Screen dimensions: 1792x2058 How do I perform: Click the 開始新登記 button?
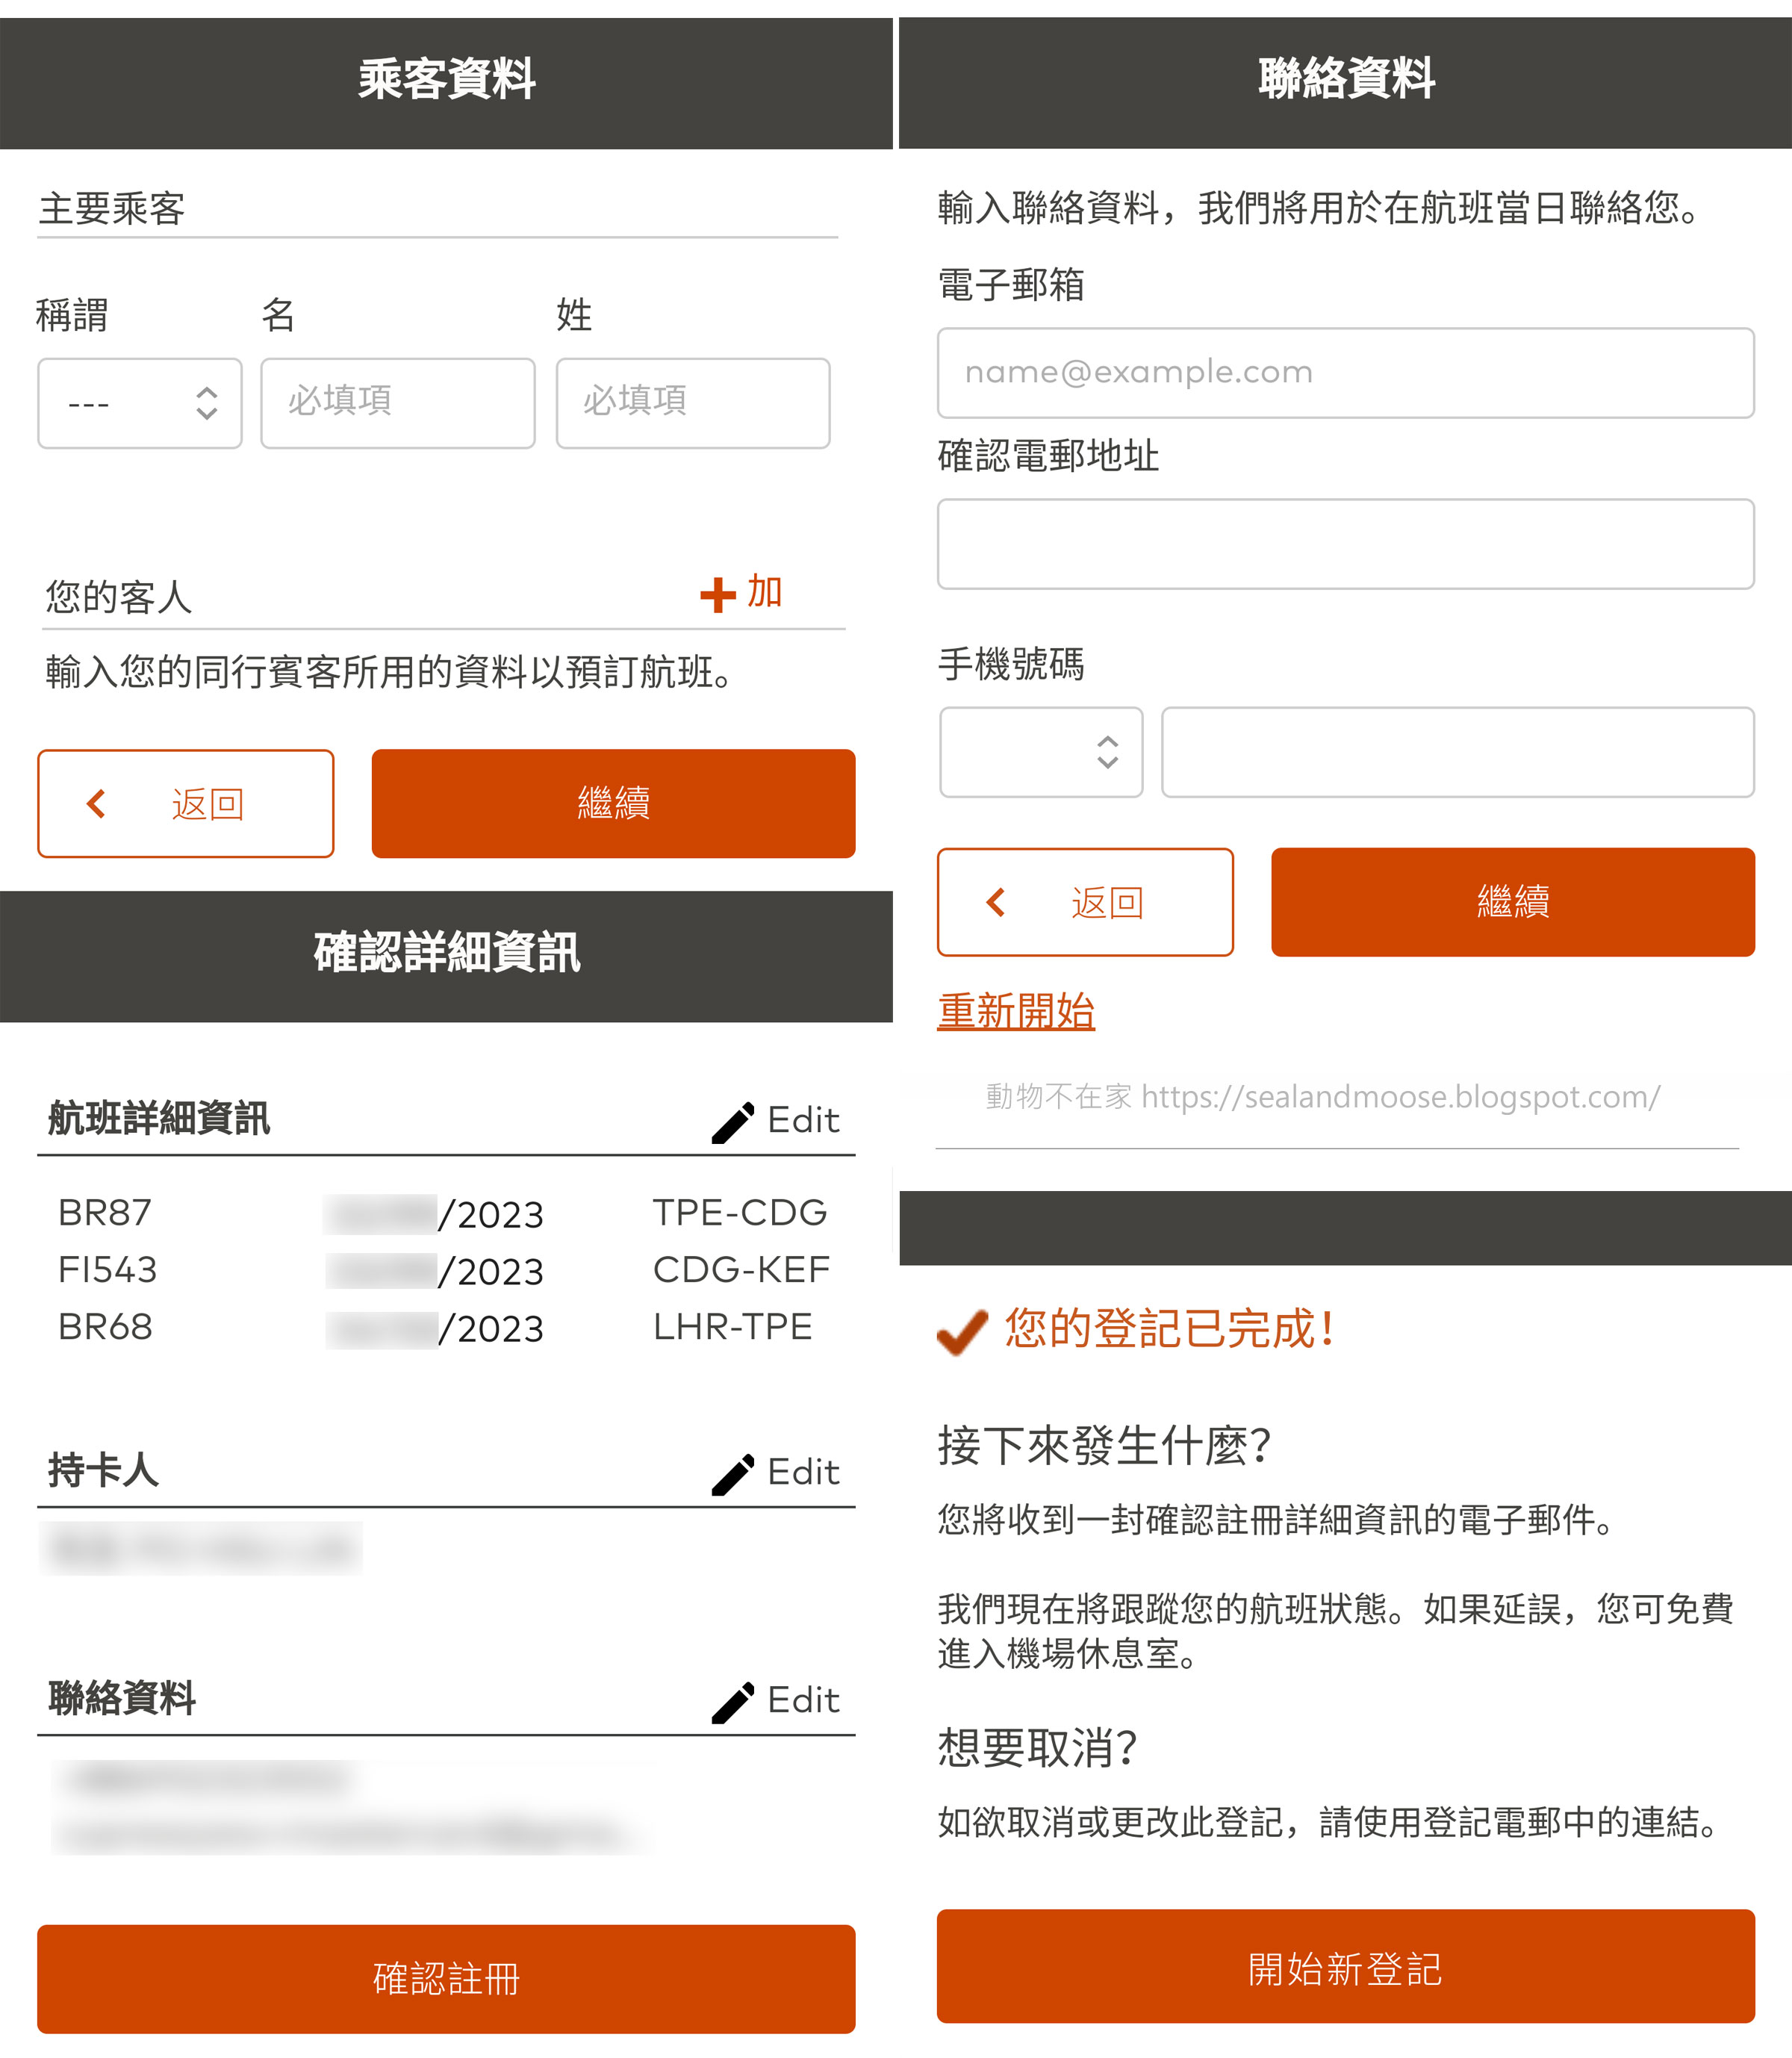1345,1966
